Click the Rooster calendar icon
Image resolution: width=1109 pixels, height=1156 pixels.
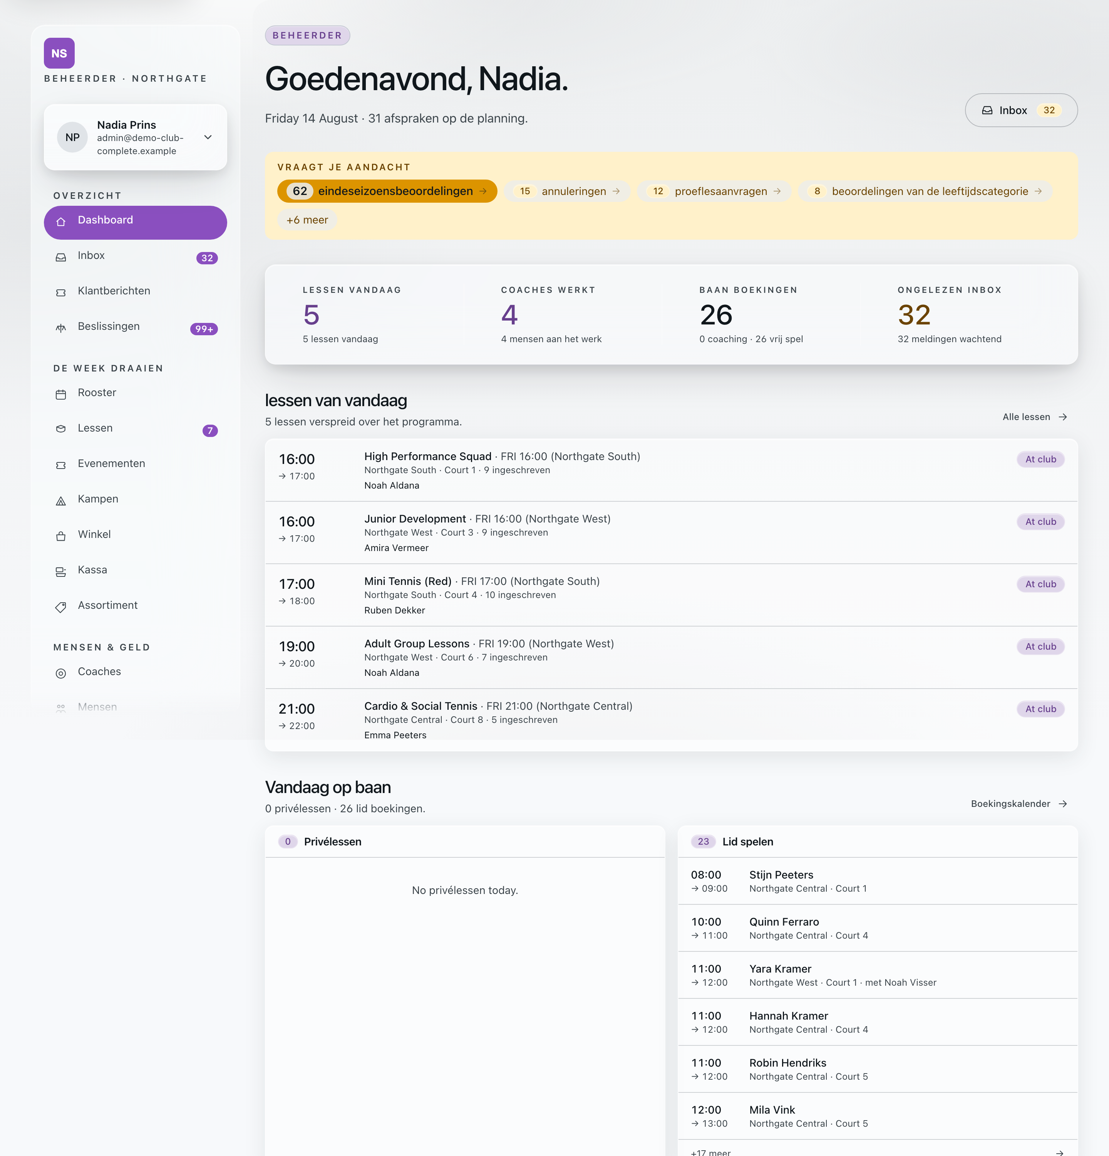point(61,395)
